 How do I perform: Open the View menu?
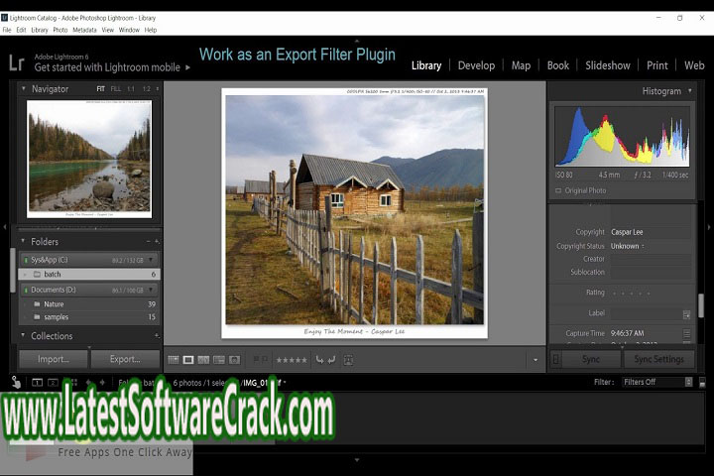tap(108, 30)
